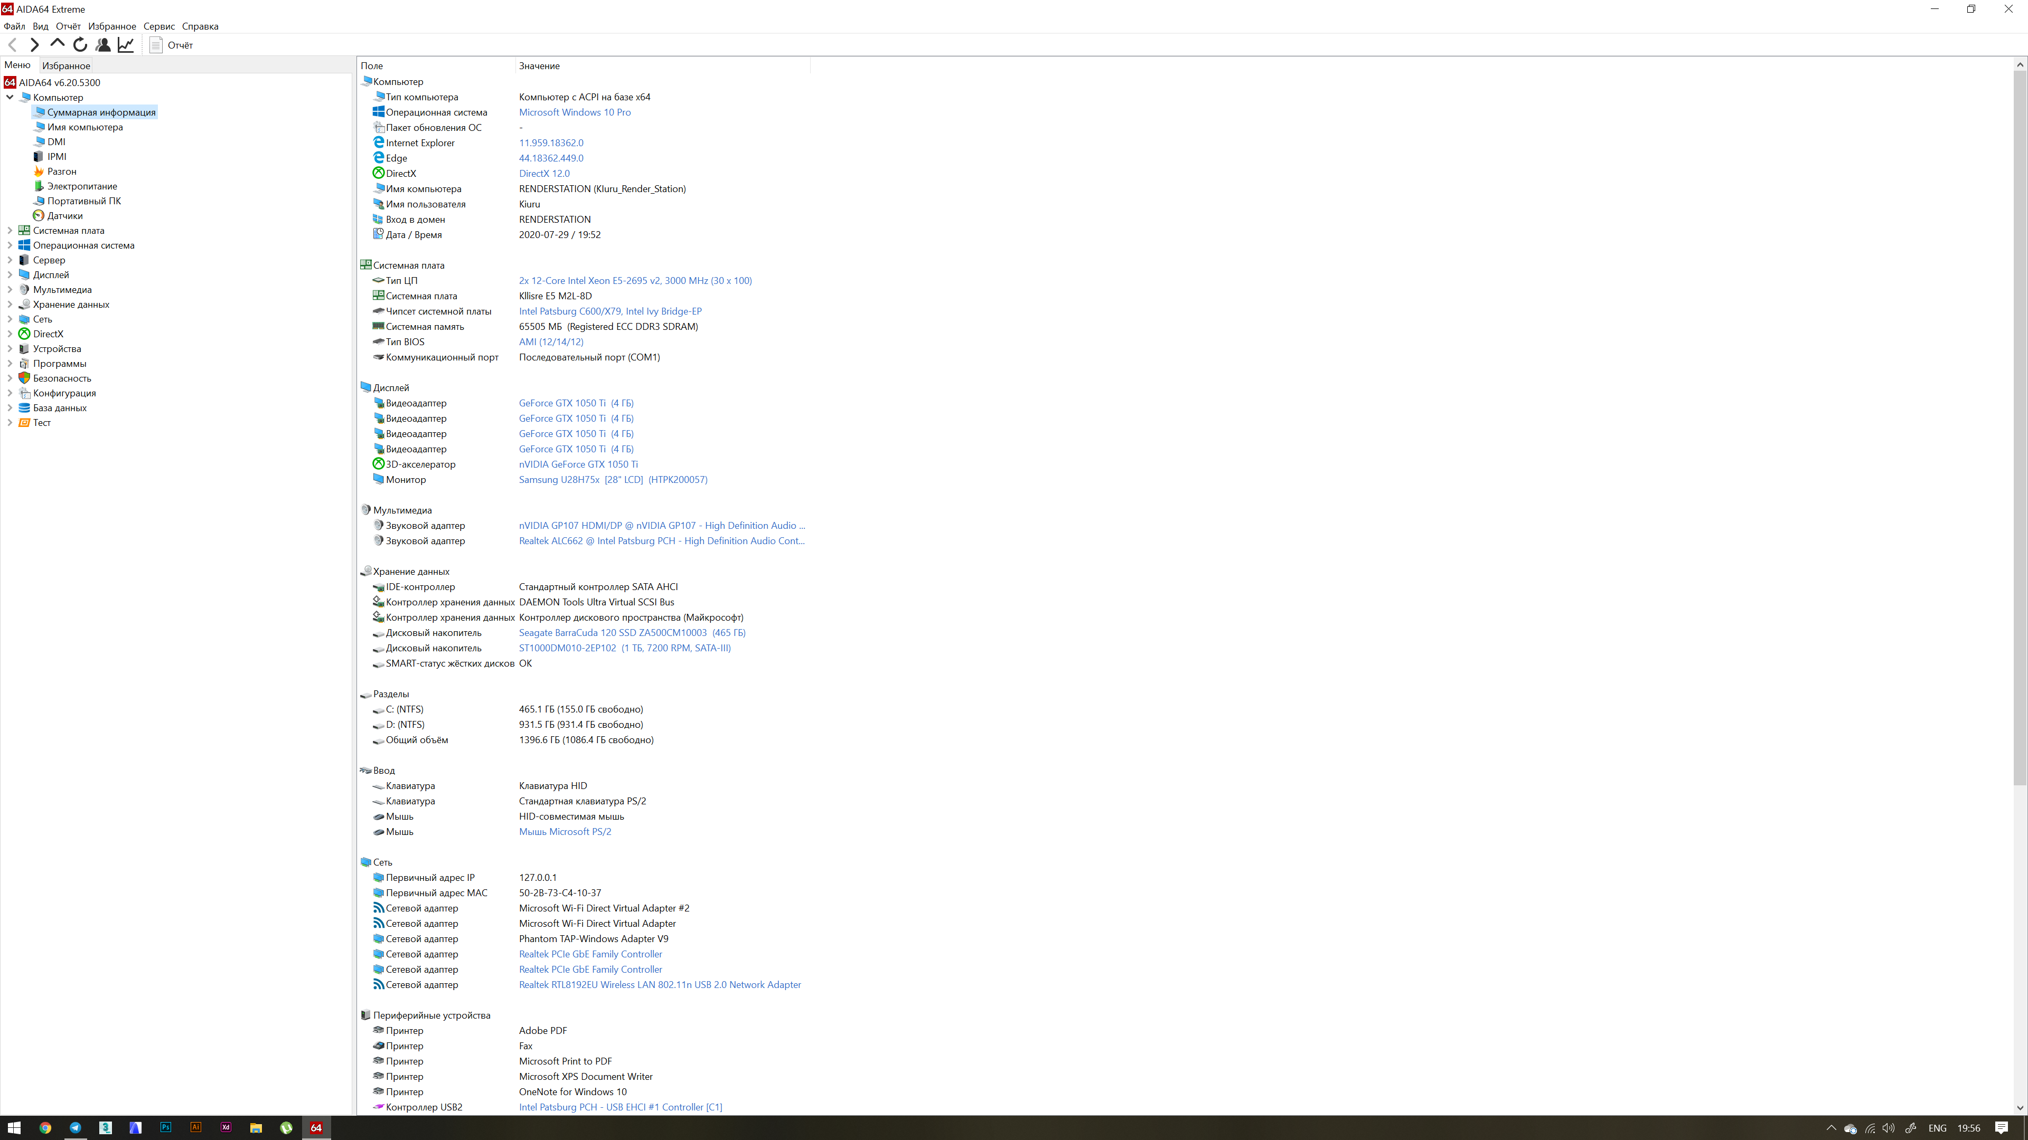Switch to the Избранное sidebar tab
Image resolution: width=2028 pixels, height=1140 pixels.
coord(66,66)
